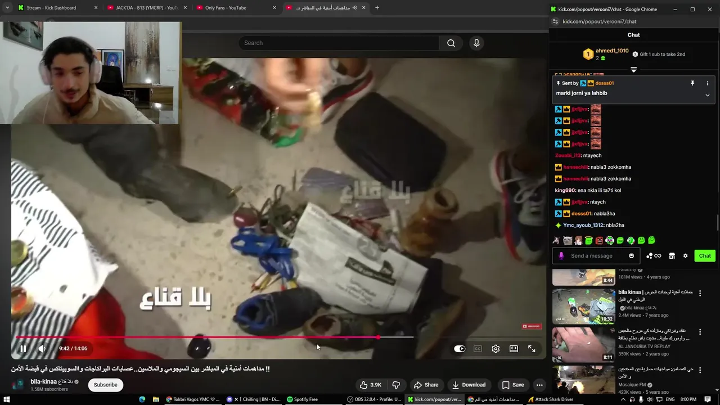Open options for AL JANOUBIA TV video
This screenshot has width=720, height=405.
click(700, 331)
